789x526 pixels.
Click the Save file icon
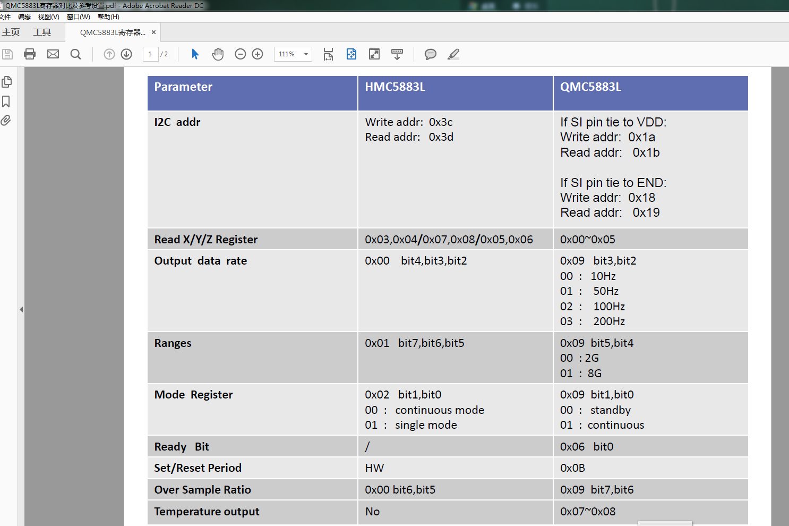7,54
